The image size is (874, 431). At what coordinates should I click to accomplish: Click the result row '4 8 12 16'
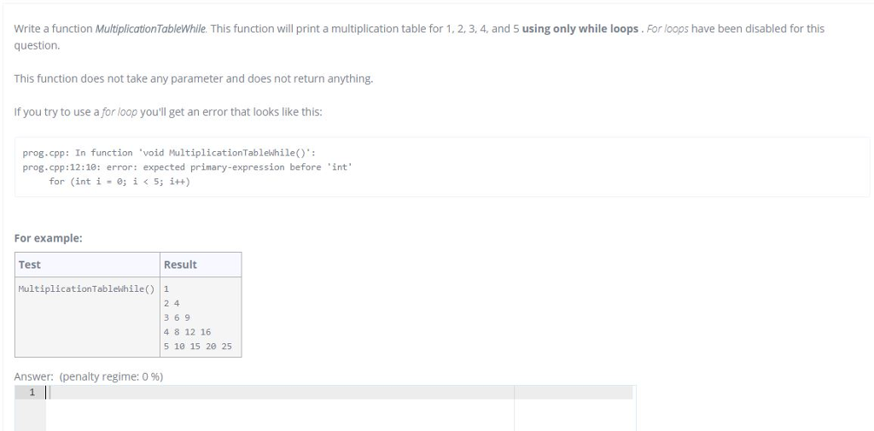[186, 332]
